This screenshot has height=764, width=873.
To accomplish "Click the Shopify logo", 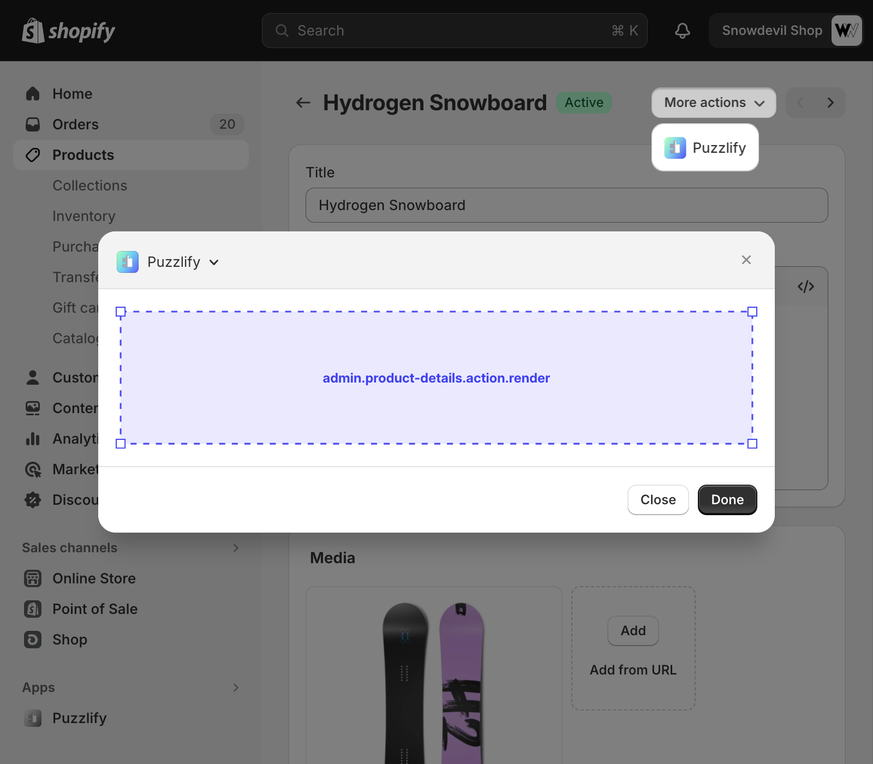I will (68, 31).
